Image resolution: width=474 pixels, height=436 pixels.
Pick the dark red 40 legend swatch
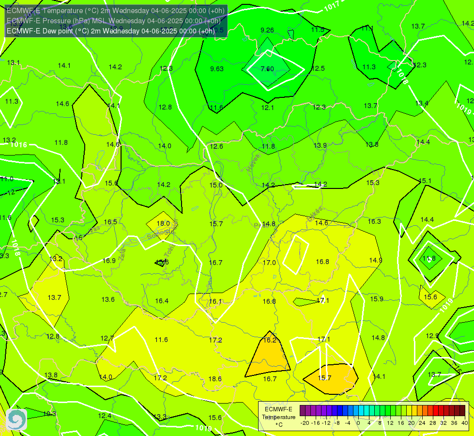462,411
